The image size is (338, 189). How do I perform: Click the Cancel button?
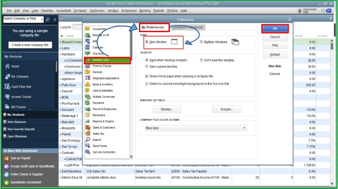275,37
